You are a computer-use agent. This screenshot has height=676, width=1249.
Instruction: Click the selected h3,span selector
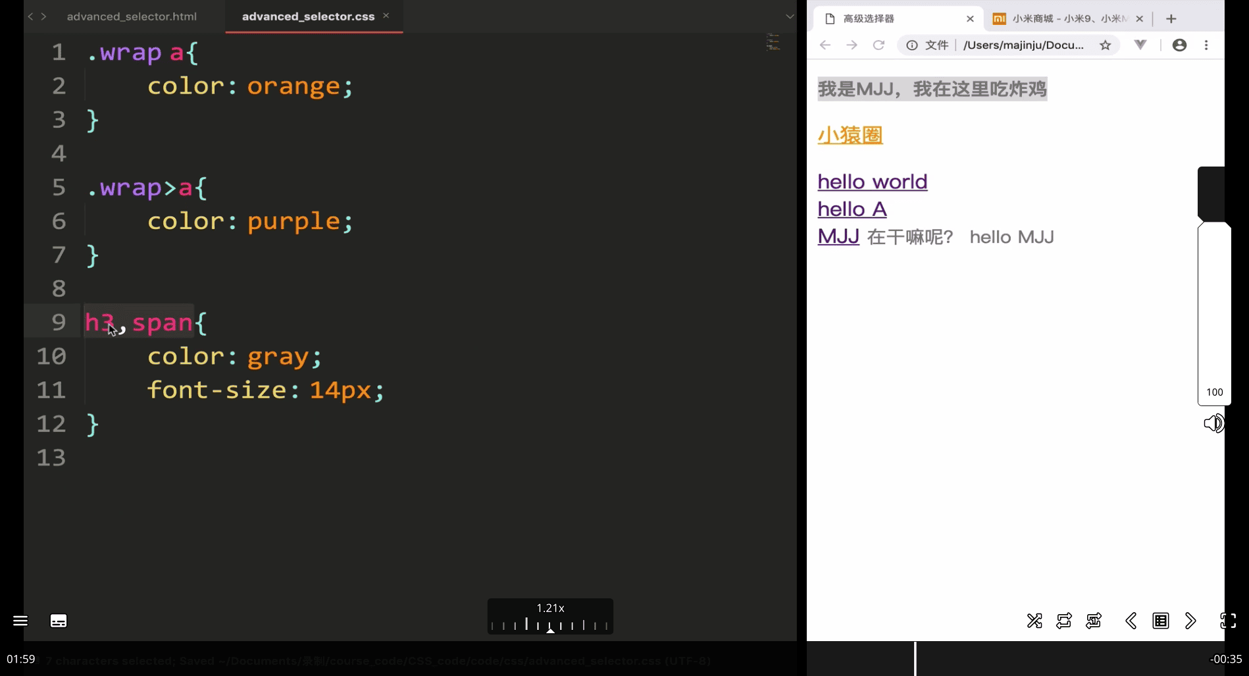(139, 322)
